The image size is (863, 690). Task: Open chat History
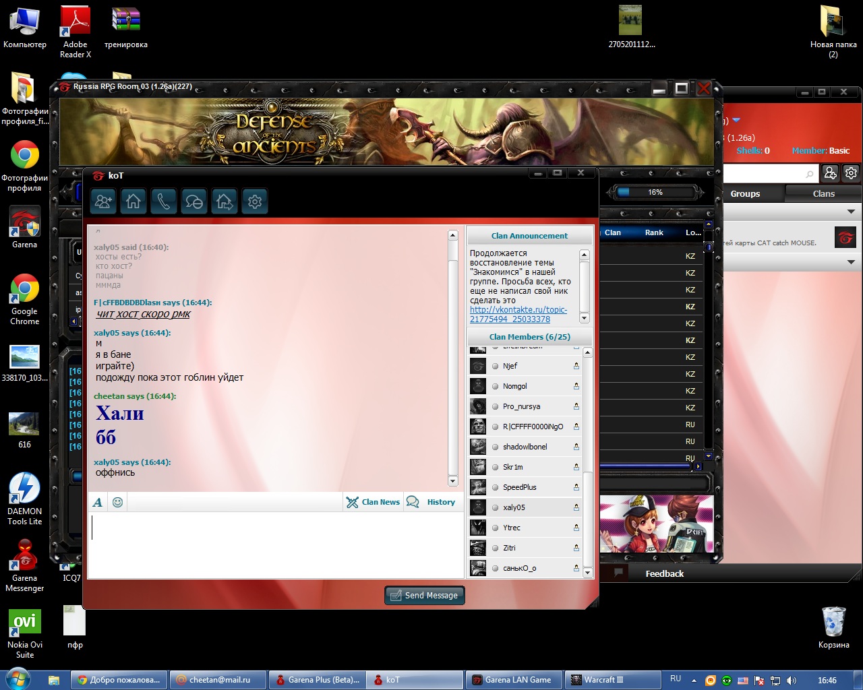[431, 502]
